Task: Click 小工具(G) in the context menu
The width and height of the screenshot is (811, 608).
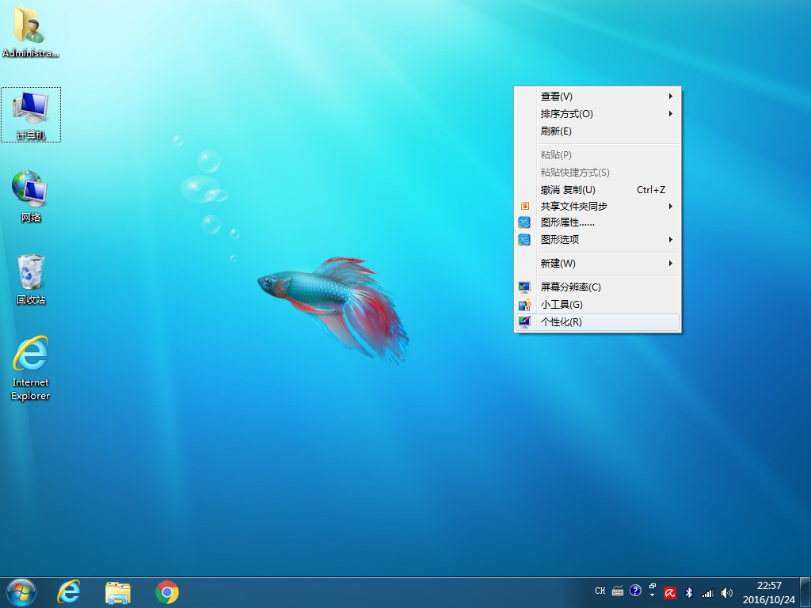Action: (562, 305)
